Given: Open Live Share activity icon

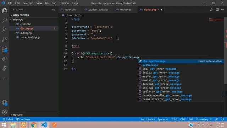Looking at the screenshot, I should coord(4,59).
